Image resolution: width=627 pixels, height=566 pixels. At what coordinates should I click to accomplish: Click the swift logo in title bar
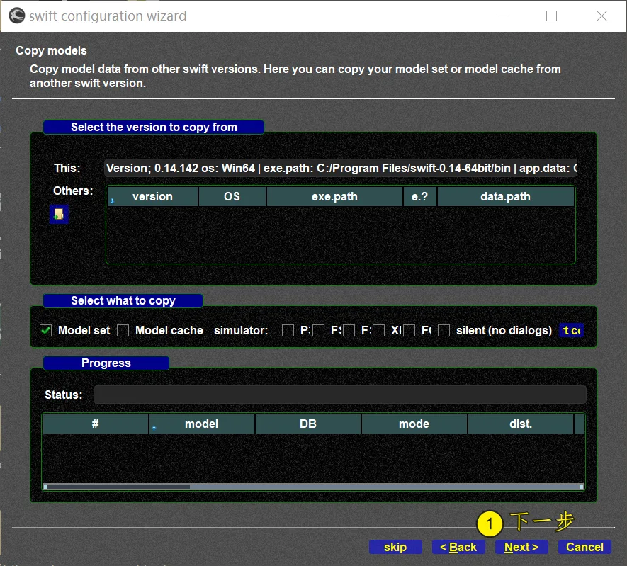(x=17, y=16)
